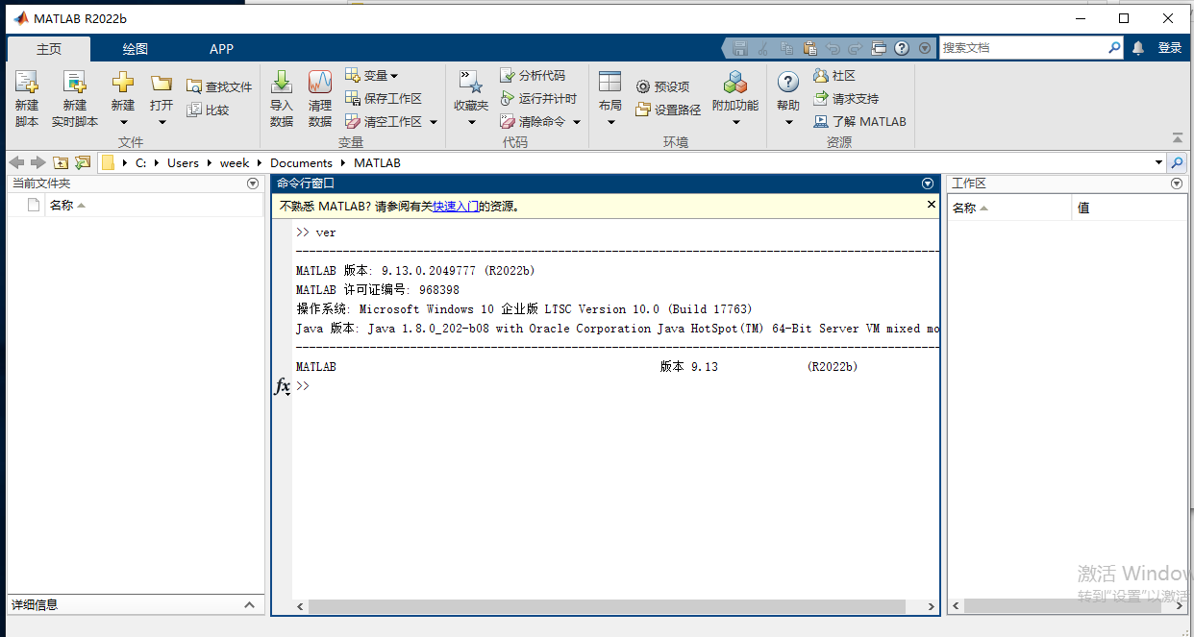Click the 社区 community icon
Screen dimensions: 1194x637
click(x=821, y=75)
